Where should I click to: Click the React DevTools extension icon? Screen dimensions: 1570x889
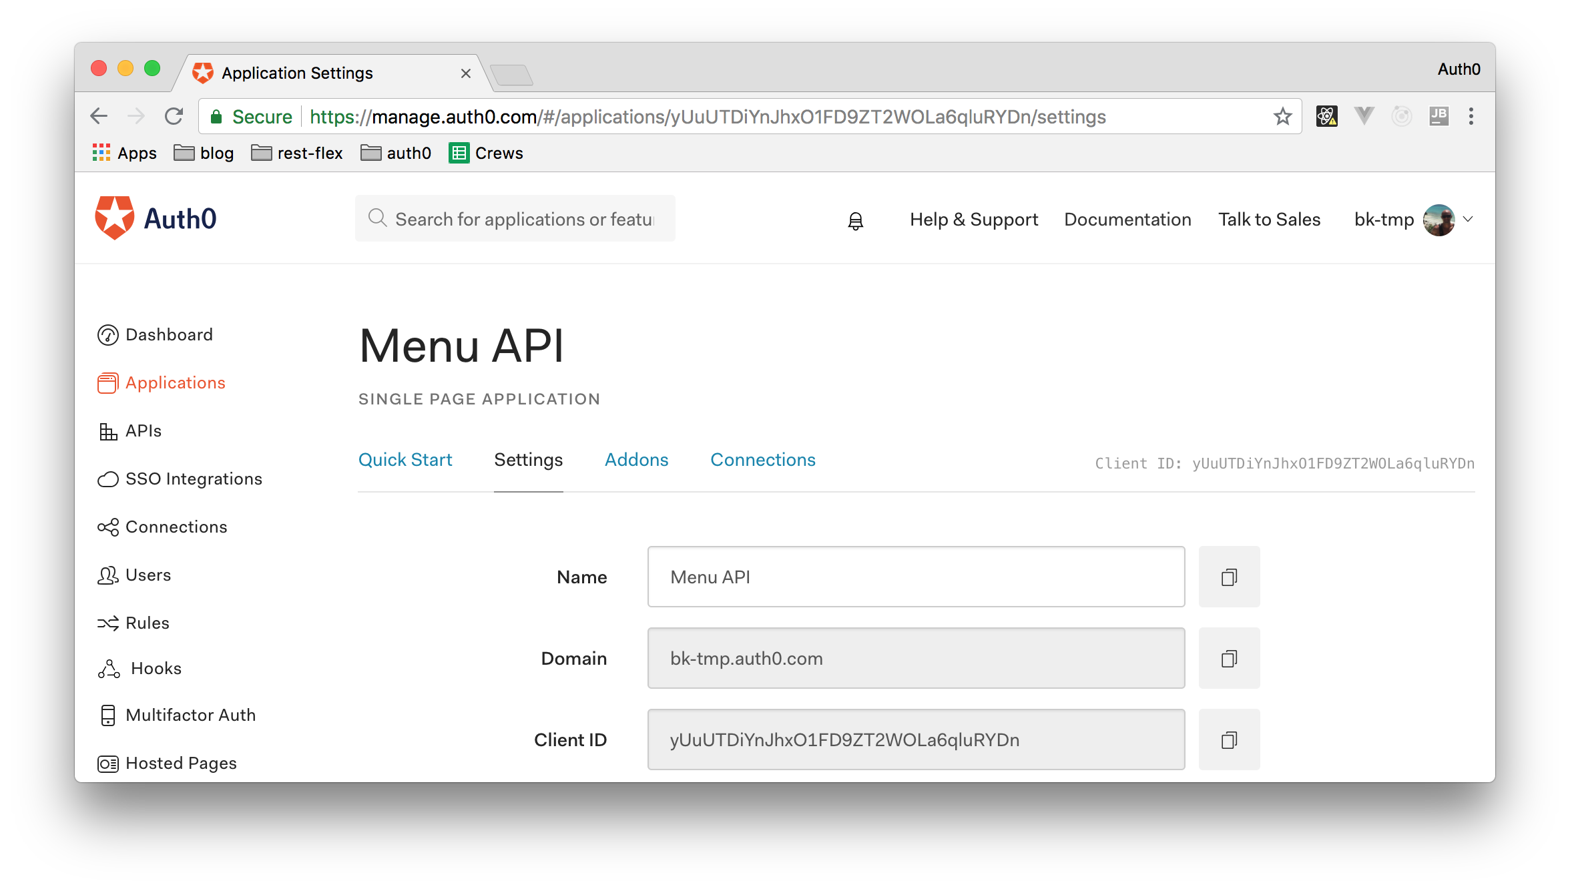tap(1326, 117)
